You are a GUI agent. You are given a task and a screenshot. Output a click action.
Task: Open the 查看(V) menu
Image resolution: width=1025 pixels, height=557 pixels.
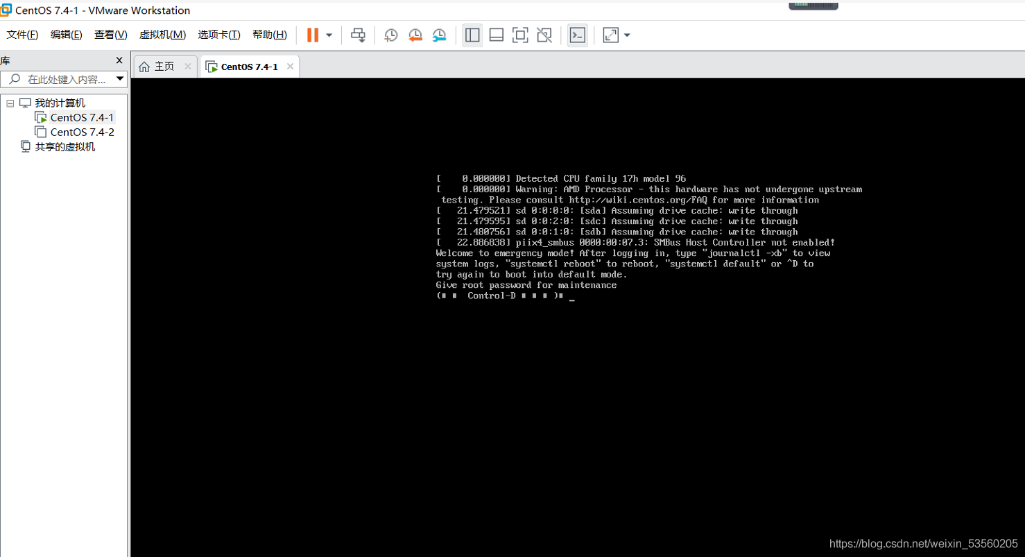(110, 35)
